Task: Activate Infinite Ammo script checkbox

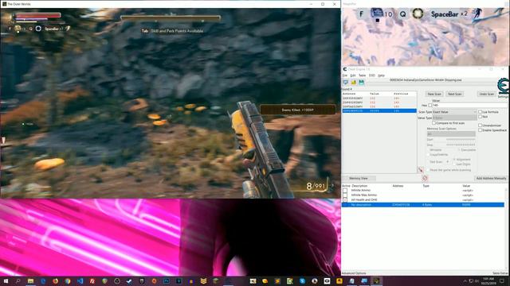Action: pos(345,191)
